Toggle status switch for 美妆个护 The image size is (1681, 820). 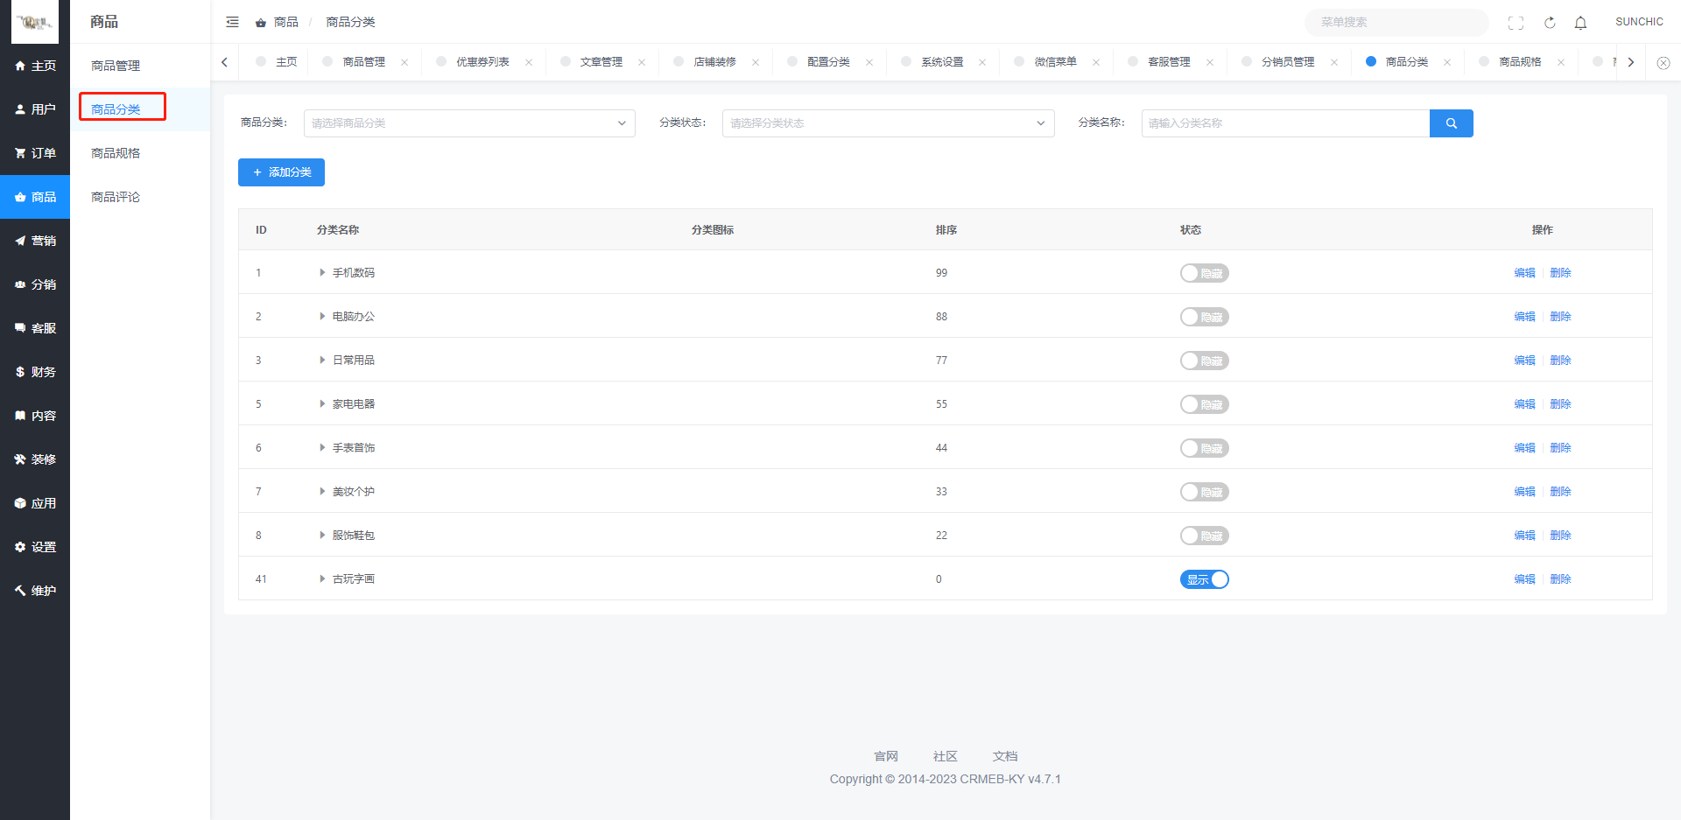pos(1204,492)
